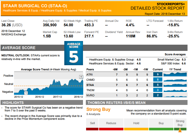Click the dark red Sell color bar
This screenshot has height=134, width=188.
point(92,129)
